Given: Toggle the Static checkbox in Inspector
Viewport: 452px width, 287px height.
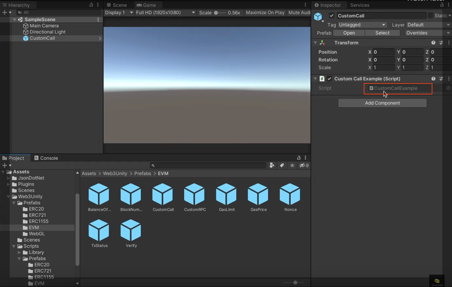Looking at the screenshot, I should click(430, 16).
